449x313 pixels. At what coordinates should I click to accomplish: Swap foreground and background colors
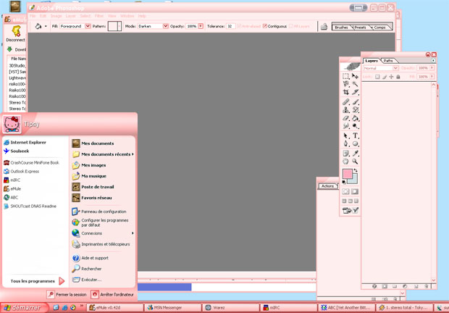[x=356, y=170]
